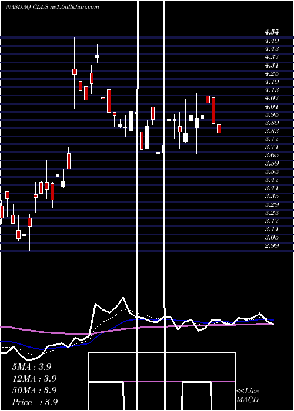Screen dimensions: 294x411
Task: Select the 3.41 price axis label
Action: (272, 188)
